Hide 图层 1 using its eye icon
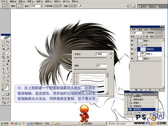The width and height of the screenshot is (168, 126). coord(132,41)
